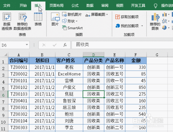Click the select-all corner triangle
Screen dimensions: 173x132
pyautogui.click(x=6, y=54)
